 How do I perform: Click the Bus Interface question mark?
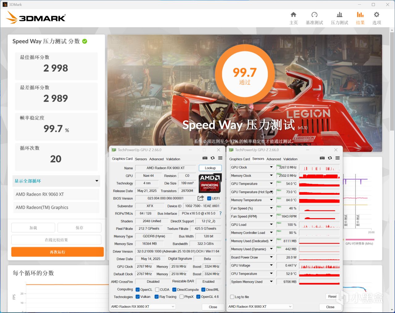click(220, 213)
